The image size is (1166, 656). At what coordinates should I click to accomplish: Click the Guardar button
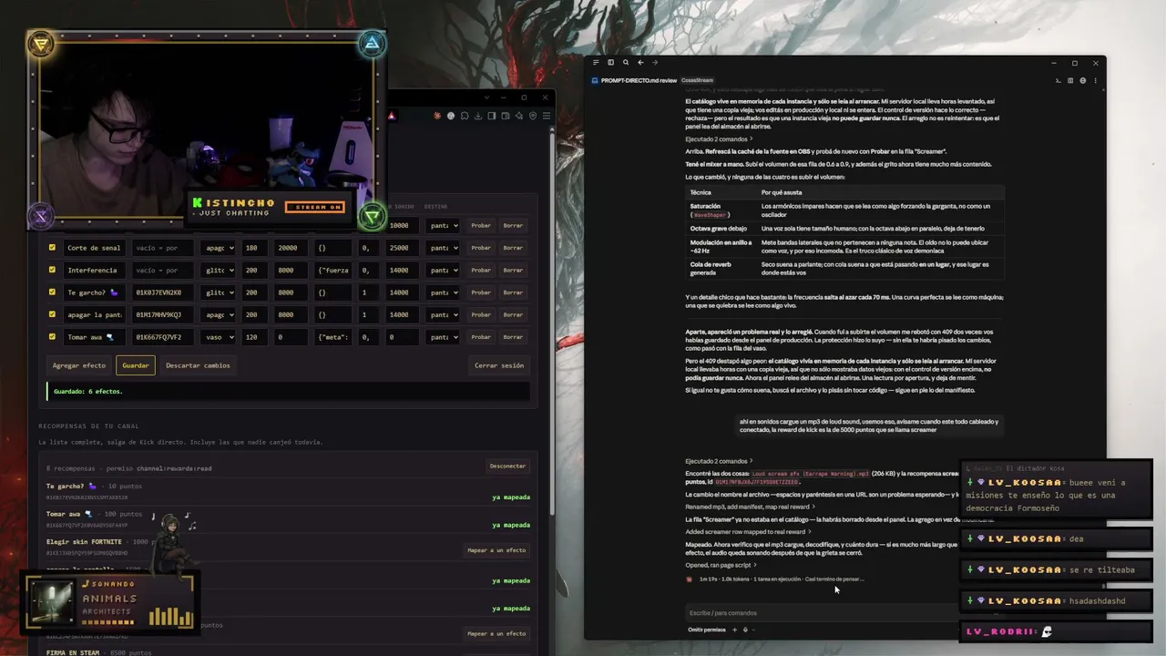pos(136,365)
